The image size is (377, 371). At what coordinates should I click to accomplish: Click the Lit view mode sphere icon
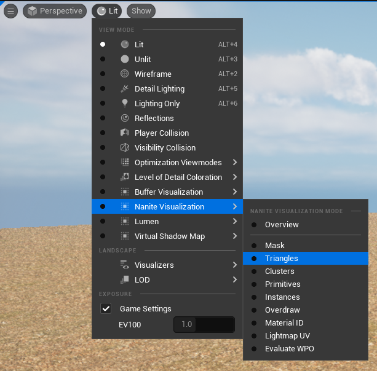point(125,44)
